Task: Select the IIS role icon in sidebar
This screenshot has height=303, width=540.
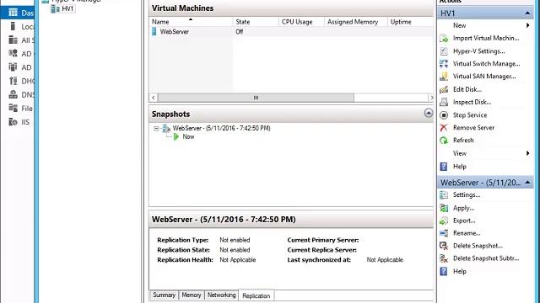Action: tap(13, 121)
